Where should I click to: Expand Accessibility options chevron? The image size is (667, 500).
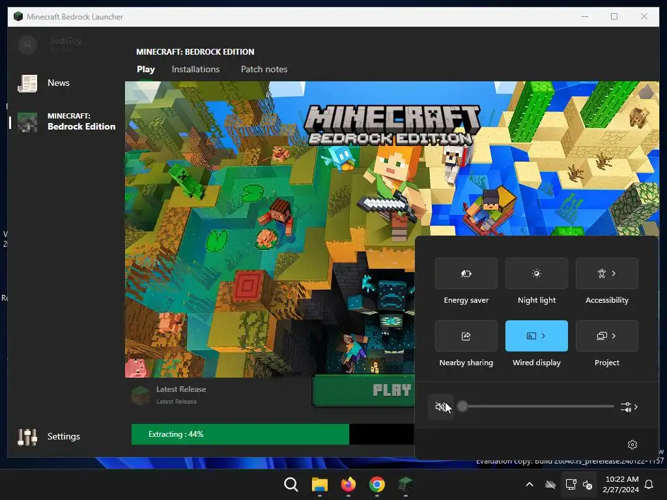click(x=614, y=273)
